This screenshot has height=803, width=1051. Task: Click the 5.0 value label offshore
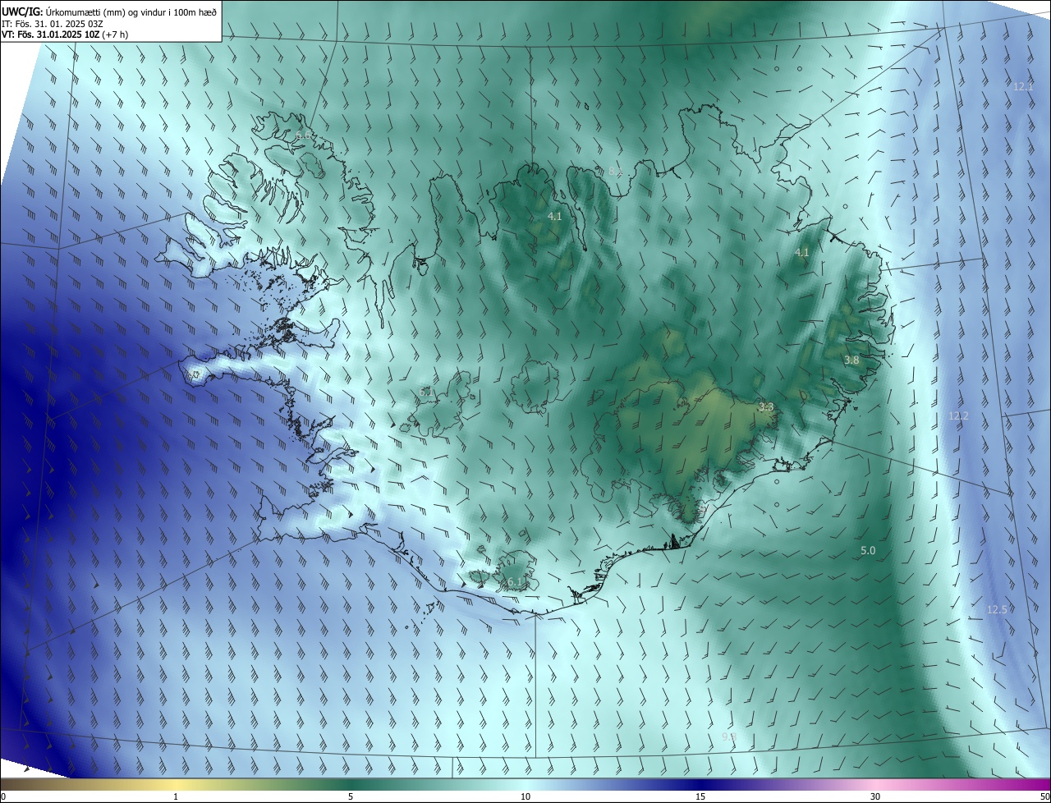coord(868,550)
